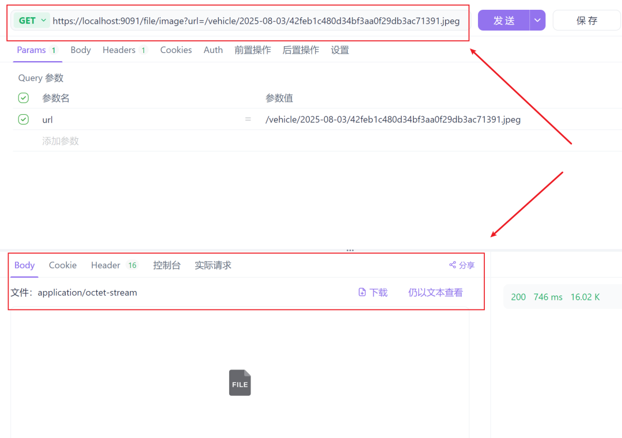Open the GET method dropdown
This screenshot has height=438, width=622.
[x=32, y=20]
